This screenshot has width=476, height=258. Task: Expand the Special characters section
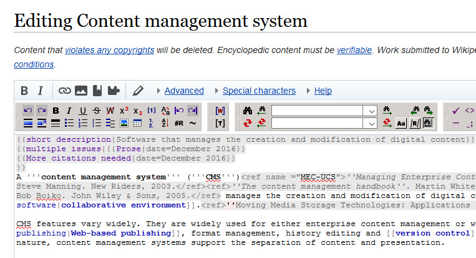point(259,91)
